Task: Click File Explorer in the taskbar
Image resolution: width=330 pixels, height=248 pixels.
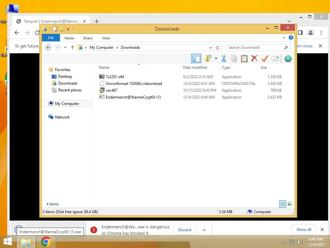Action: [x=26, y=242]
